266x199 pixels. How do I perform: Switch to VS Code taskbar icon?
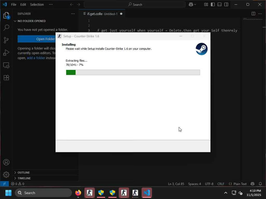click(x=147, y=193)
